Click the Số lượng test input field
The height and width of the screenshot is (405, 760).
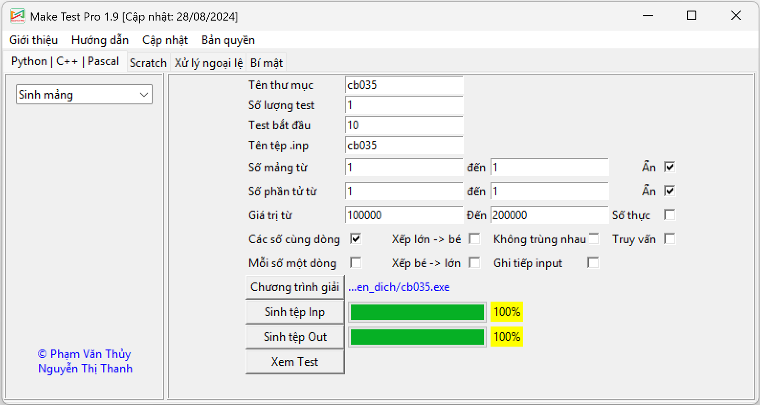(x=404, y=105)
